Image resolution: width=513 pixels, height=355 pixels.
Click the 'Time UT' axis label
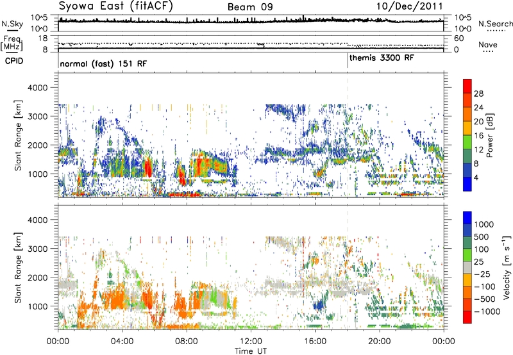(x=251, y=351)
